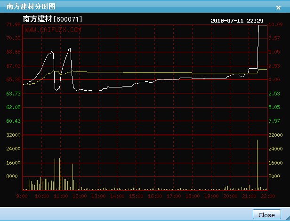Viewport: 290px width, 221px height.
Task: Select the 9:00 marker on the time axis
Action: (x=21, y=196)
